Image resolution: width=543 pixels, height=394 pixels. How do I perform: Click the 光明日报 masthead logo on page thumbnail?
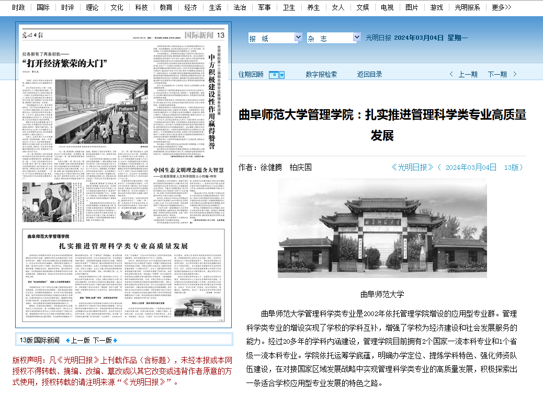35,36
